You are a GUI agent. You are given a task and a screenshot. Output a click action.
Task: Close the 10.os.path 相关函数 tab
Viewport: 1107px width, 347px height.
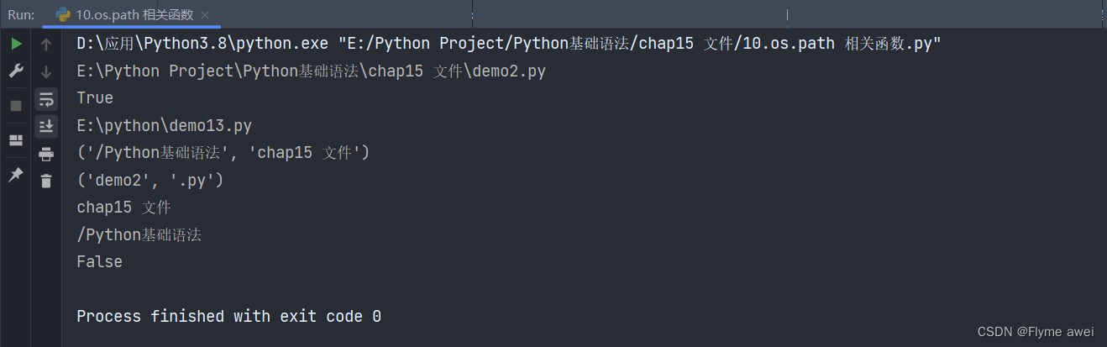206,14
